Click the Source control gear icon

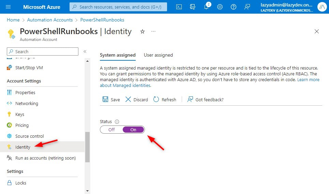(9, 136)
